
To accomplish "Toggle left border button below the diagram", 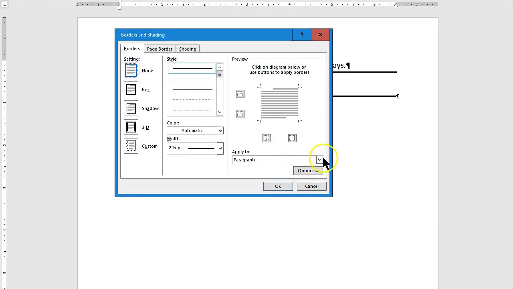I will [x=267, y=138].
